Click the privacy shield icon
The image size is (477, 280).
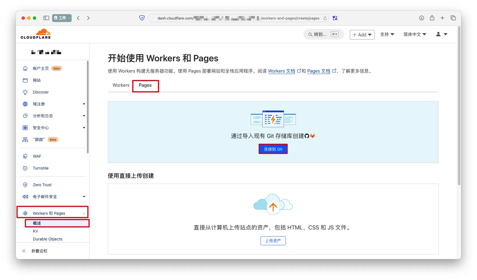tap(142, 18)
